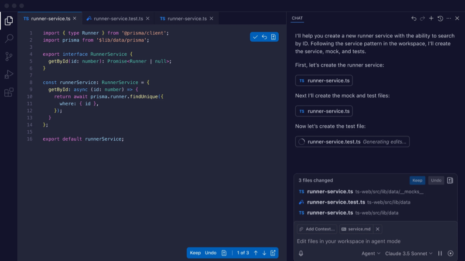The width and height of the screenshot is (465, 261).
Task: Open the chat panel's more actions menu
Action: click(448, 18)
